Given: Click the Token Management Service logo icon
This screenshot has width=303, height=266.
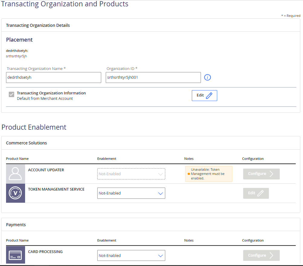Looking at the screenshot, I should [x=15, y=193].
